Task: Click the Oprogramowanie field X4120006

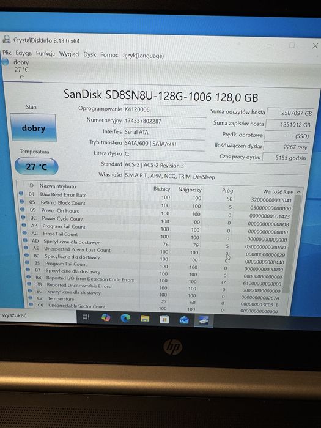Action: (165, 109)
